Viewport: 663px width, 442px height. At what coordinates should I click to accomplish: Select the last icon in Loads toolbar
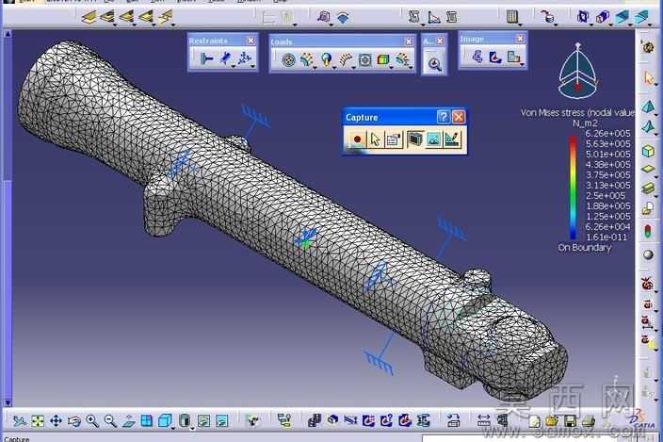click(402, 60)
